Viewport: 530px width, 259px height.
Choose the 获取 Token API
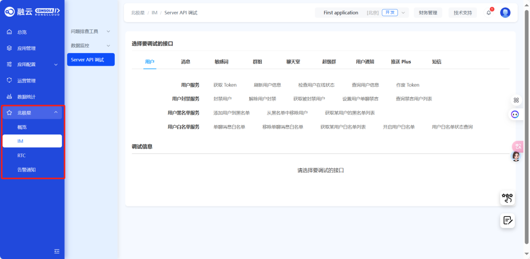(x=225, y=85)
